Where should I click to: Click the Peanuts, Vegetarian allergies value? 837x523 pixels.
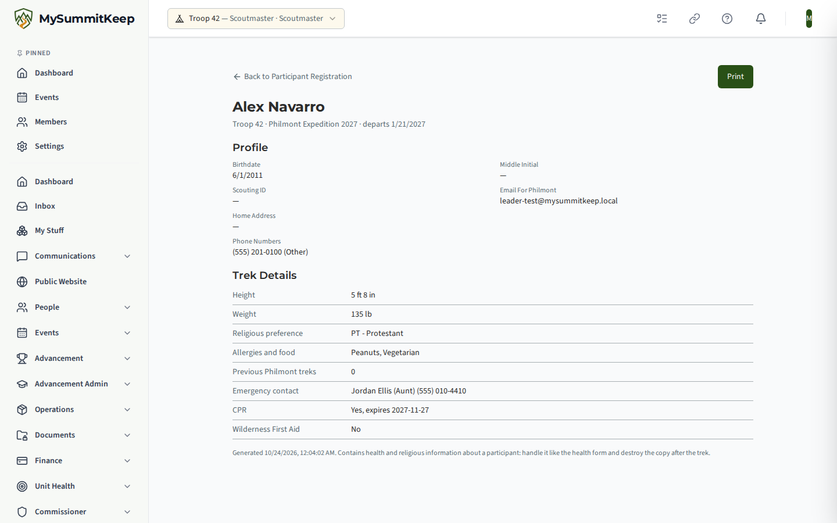point(385,353)
